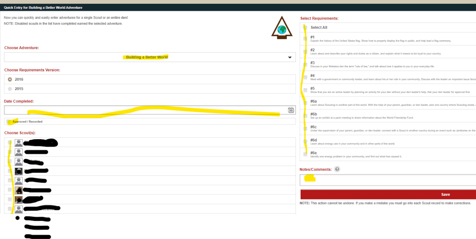Screen dimensions: 476x239
Task: Click the Building a Better World adventure badge
Action: [x=281, y=29]
